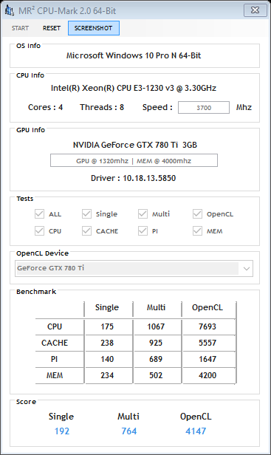Select the CPU OpenCL score 7693
Viewport: 271px width, 455px height.
pyautogui.click(x=207, y=326)
